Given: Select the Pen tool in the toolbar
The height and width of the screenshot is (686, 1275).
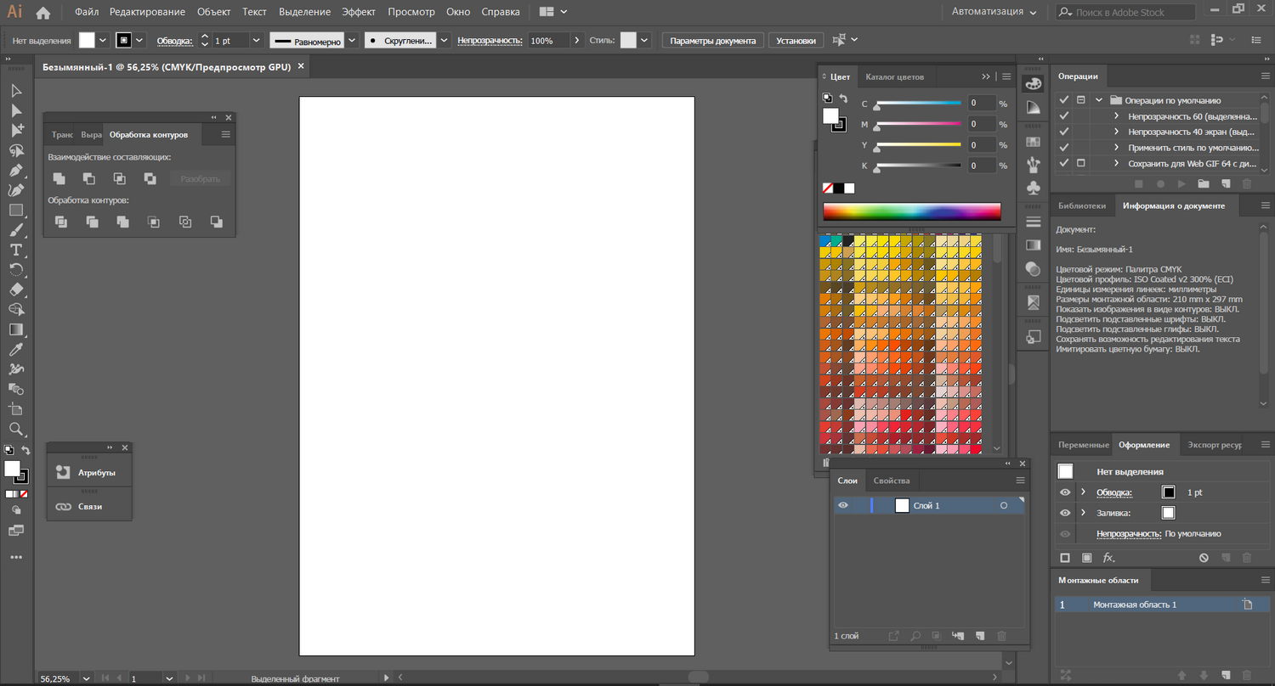Looking at the screenshot, I should click(16, 170).
